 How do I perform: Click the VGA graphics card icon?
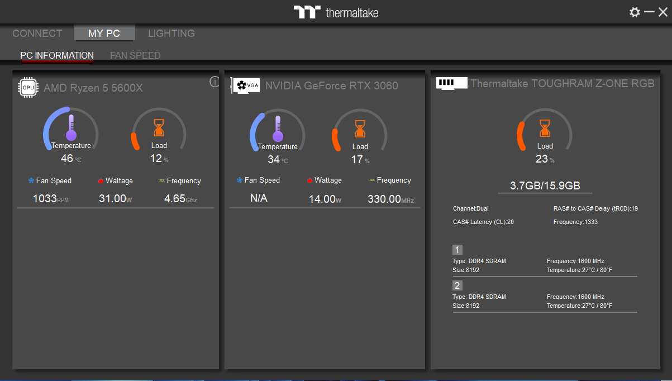tap(245, 85)
